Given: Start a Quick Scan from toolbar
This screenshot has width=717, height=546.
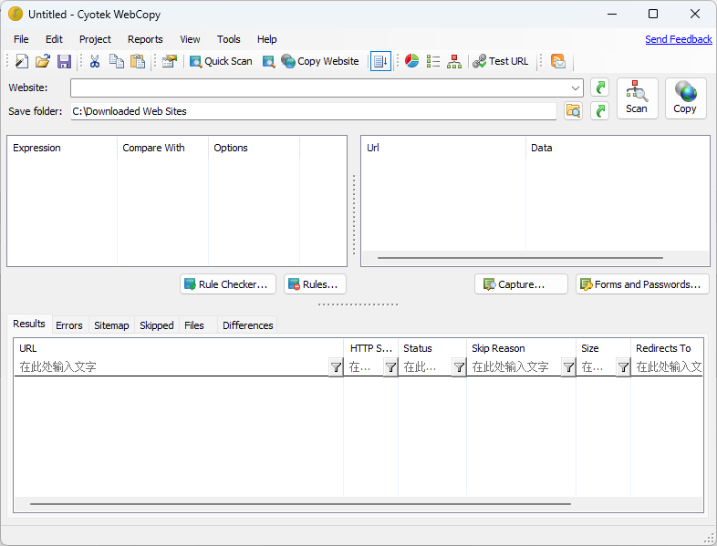Looking at the screenshot, I should (221, 61).
